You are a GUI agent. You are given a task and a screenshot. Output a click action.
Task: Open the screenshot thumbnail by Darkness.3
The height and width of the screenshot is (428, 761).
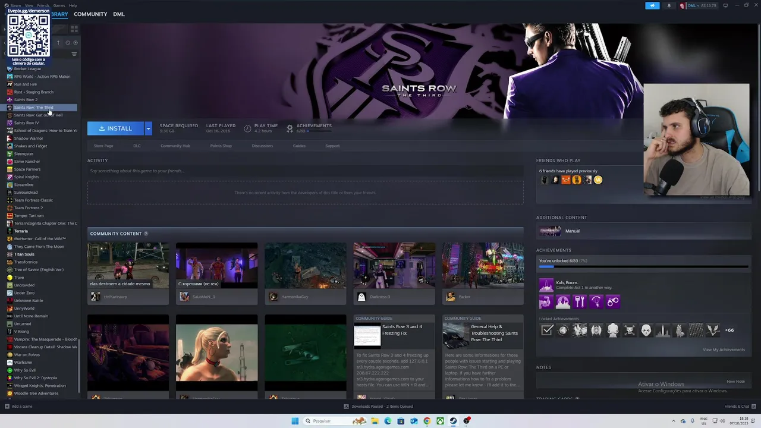click(394, 266)
